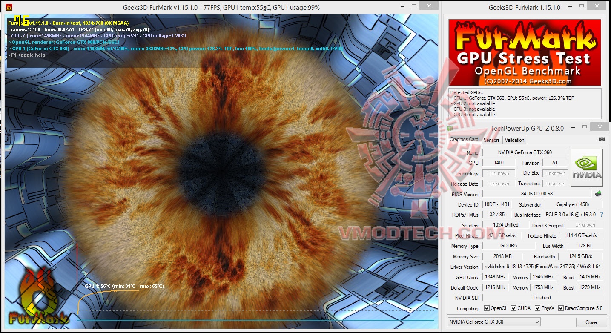Click the "GPU 1: GeForce GTX 960" detected GPU line
This screenshot has height=333, width=611.
coord(513,98)
